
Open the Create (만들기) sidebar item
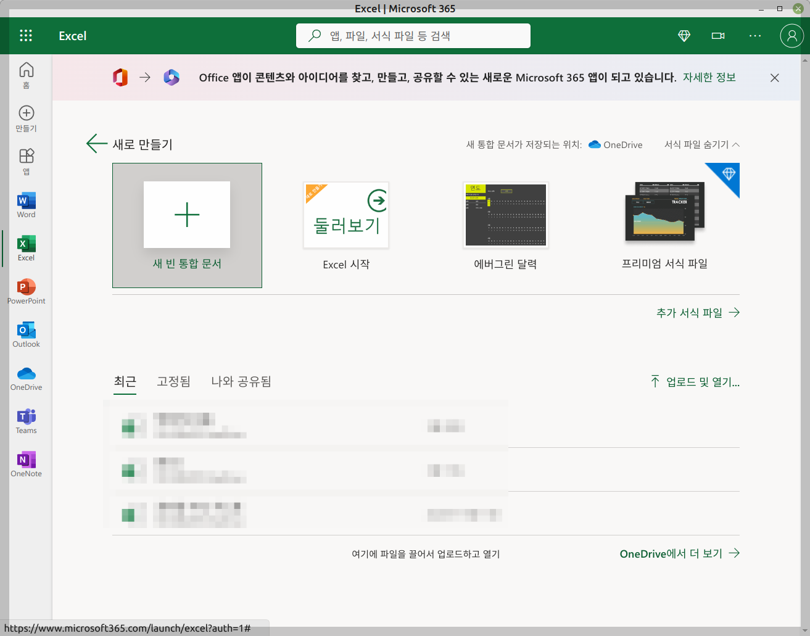tap(27, 118)
